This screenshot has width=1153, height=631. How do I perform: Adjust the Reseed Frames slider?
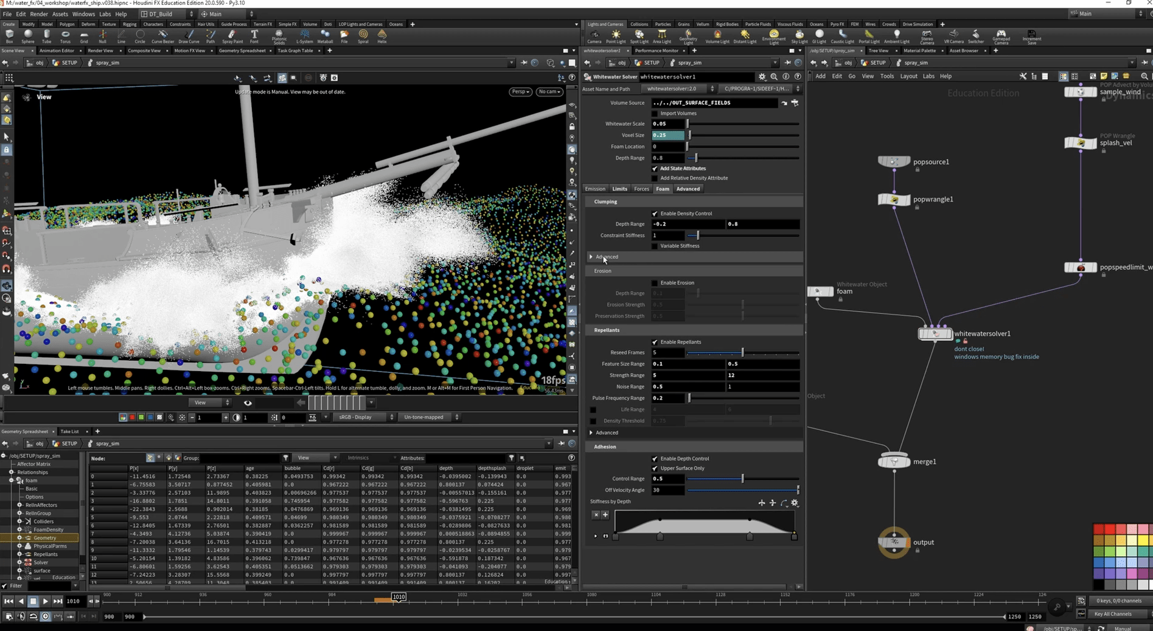coord(742,353)
